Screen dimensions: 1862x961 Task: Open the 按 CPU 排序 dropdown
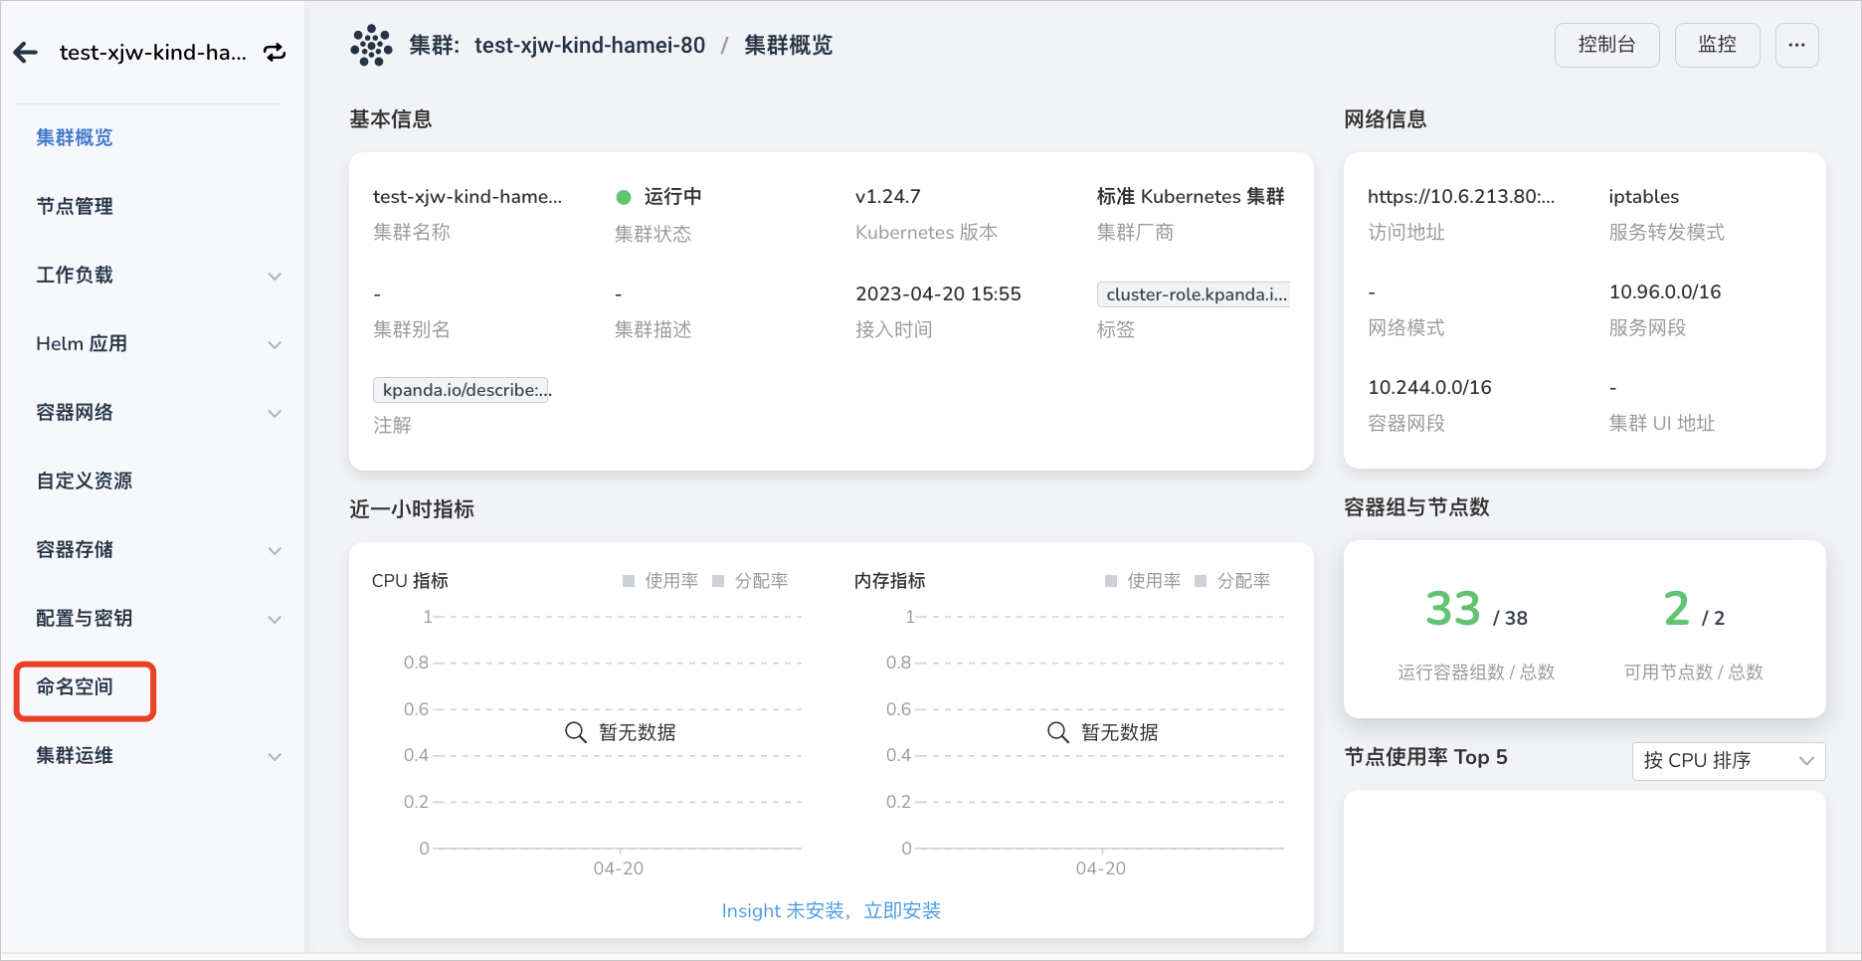coord(1729,761)
